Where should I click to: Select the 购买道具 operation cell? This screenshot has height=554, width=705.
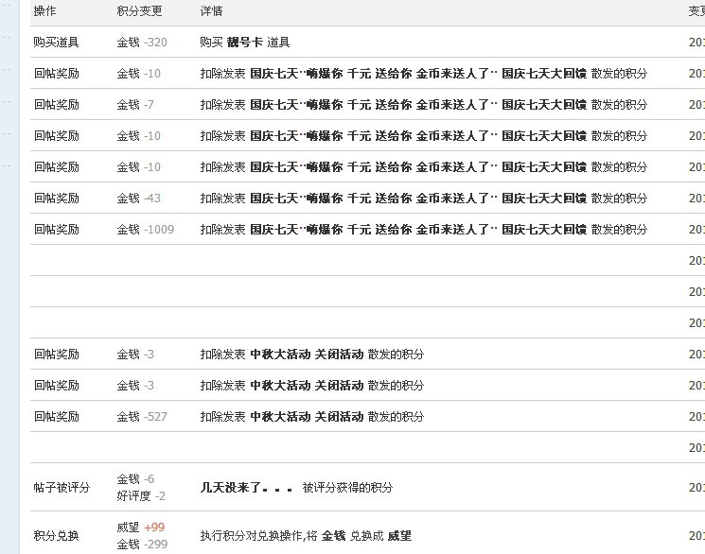click(x=56, y=43)
